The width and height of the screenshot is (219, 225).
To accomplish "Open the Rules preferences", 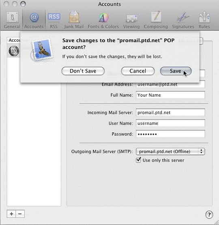I will (204, 20).
